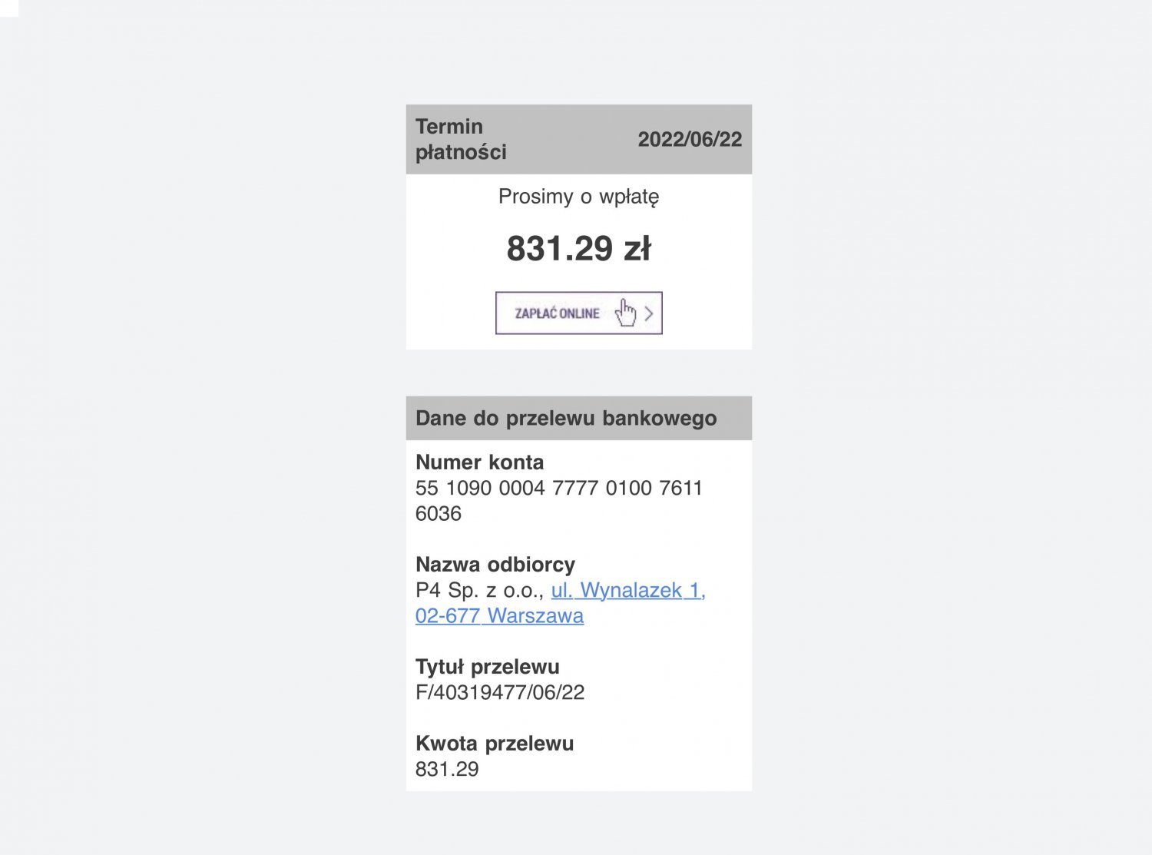The height and width of the screenshot is (855, 1152).
Task: Click the Tytuł przelewu label
Action: pos(488,666)
